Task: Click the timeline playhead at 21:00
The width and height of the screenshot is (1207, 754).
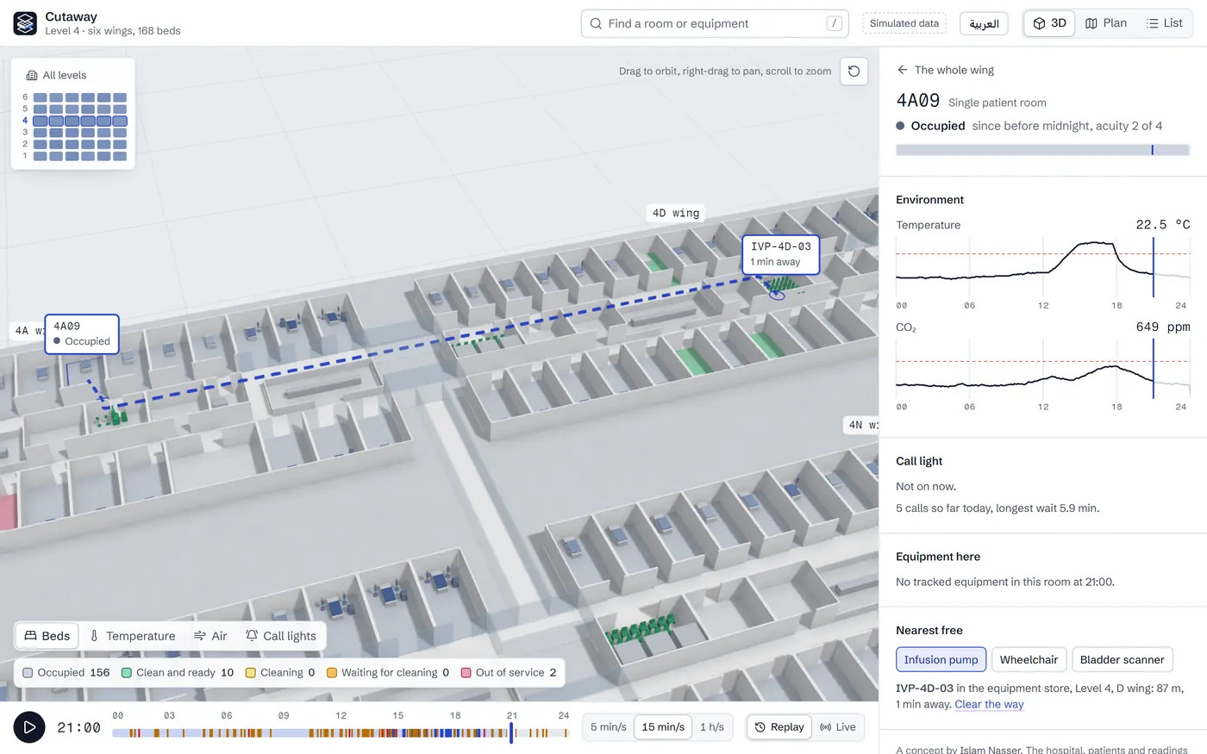Action: coord(511,732)
